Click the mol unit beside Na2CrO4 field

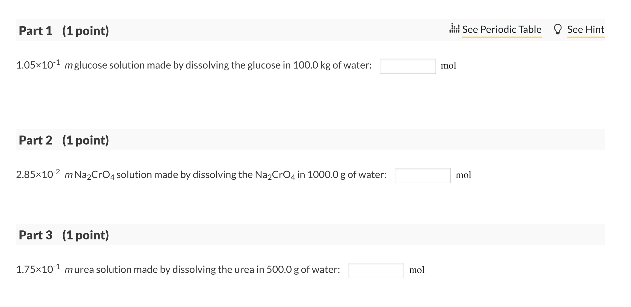[x=463, y=175]
